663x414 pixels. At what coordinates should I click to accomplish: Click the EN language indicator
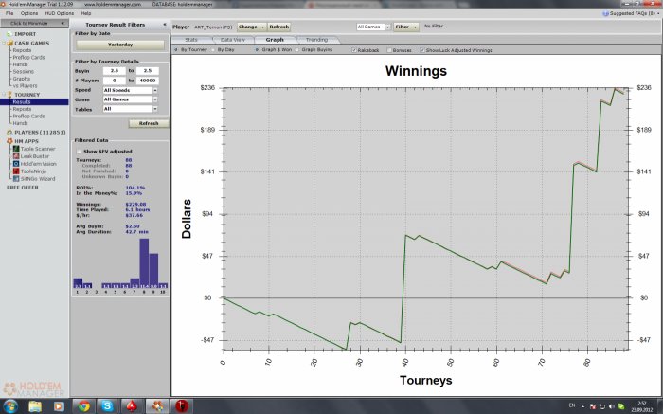tap(572, 406)
